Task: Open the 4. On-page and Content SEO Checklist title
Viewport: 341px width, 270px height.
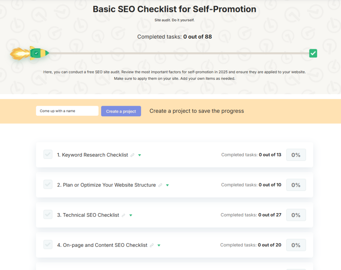Action: pos(102,245)
